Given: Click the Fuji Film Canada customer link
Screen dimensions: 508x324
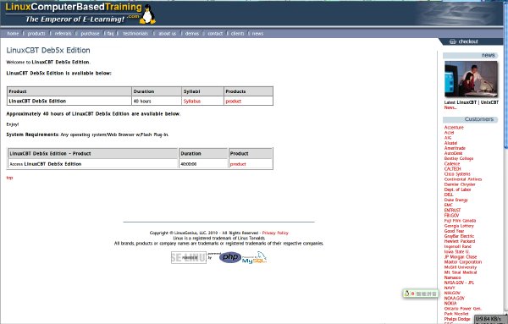Looking at the screenshot, I should pyautogui.click(x=460, y=221).
